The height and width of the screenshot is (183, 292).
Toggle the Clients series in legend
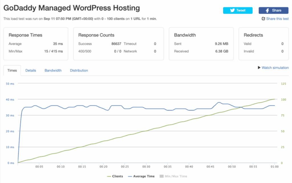tap(117, 176)
